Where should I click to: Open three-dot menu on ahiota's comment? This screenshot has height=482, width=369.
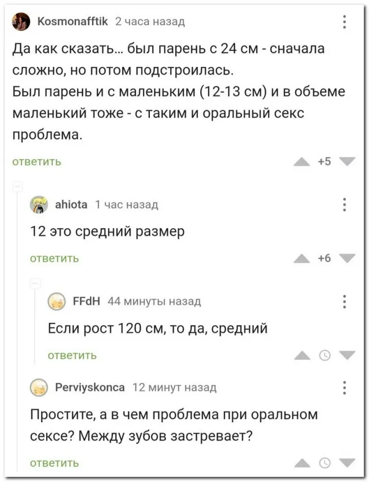pos(344,204)
